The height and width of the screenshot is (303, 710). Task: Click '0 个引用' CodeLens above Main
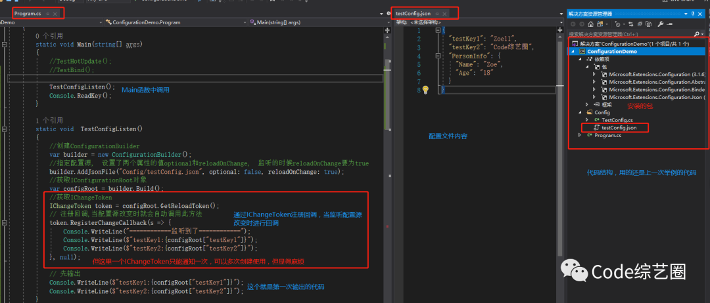coord(49,35)
